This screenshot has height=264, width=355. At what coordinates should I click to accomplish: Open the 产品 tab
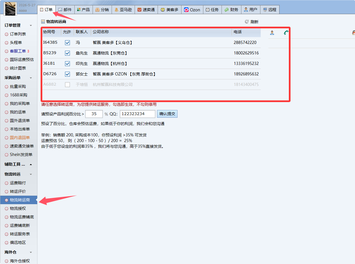click(83, 10)
